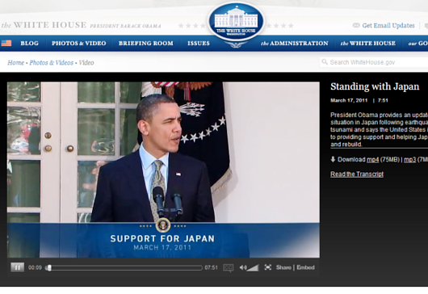Download the mp3 audio file

click(409, 159)
